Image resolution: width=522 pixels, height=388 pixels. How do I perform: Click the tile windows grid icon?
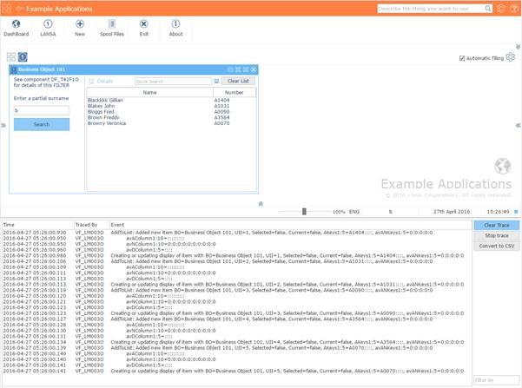[11, 57]
